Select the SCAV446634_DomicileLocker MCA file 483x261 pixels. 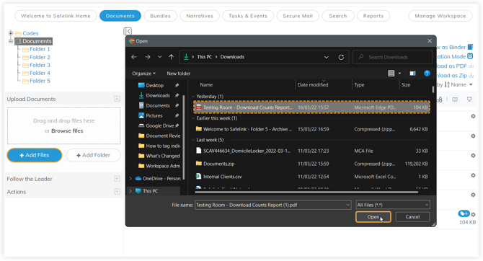tap(311, 151)
